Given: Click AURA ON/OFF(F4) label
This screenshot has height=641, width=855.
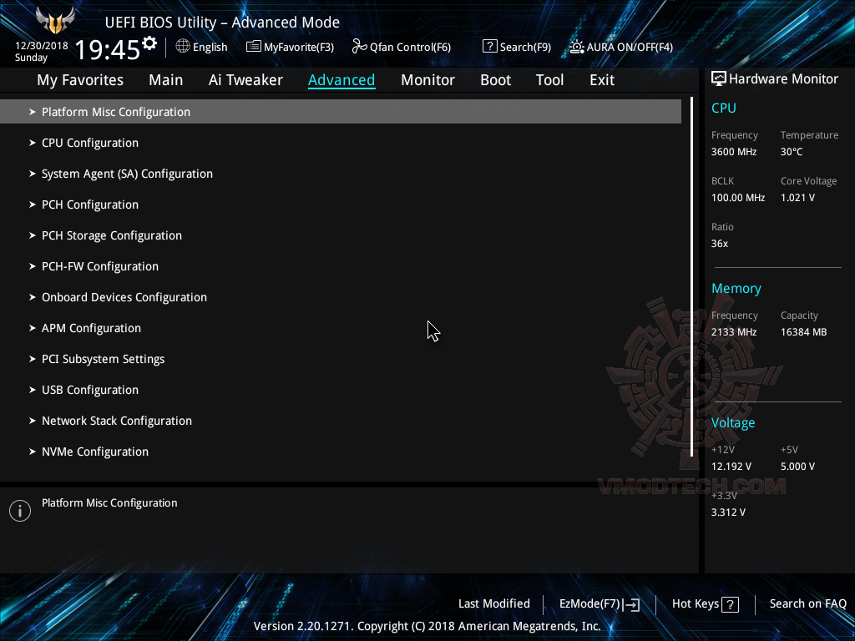Looking at the screenshot, I should click(x=630, y=47).
